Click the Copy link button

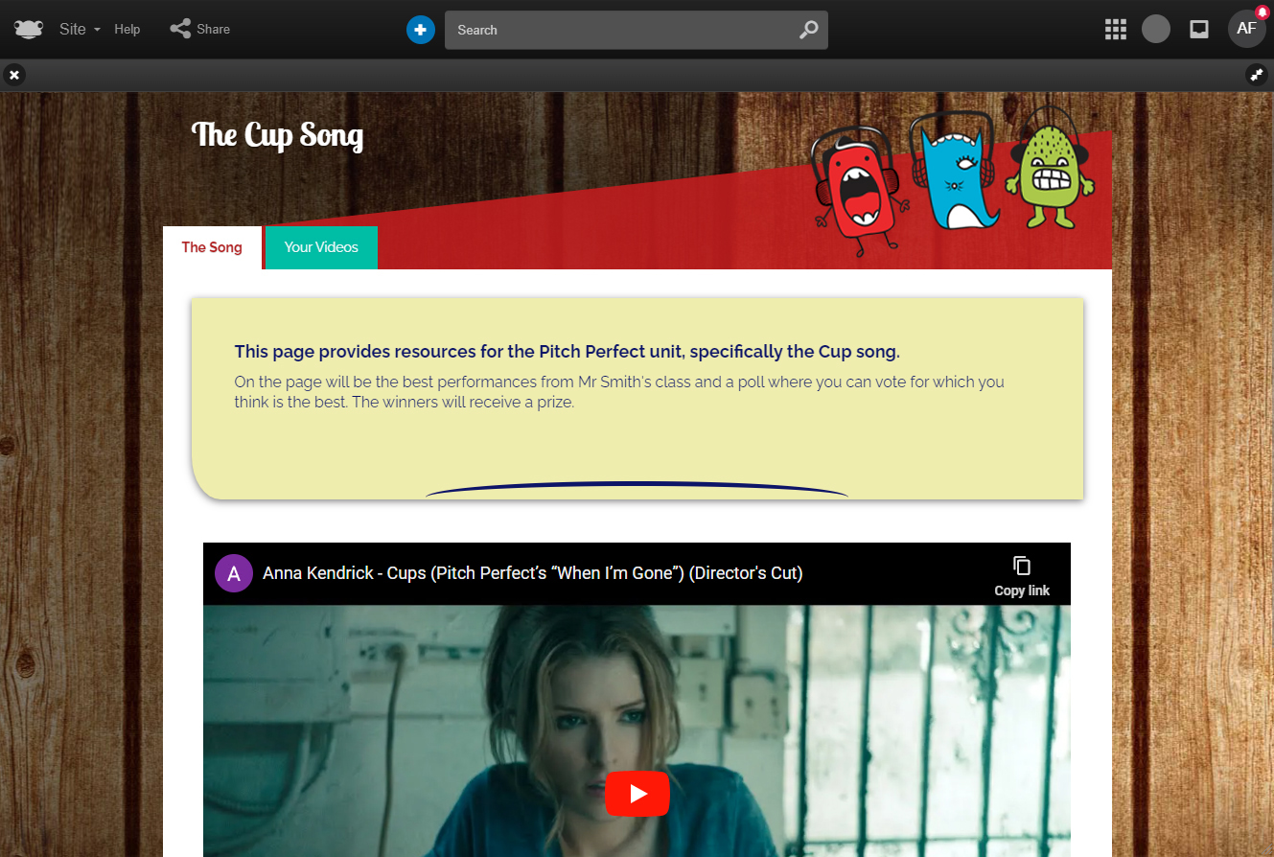[1022, 576]
